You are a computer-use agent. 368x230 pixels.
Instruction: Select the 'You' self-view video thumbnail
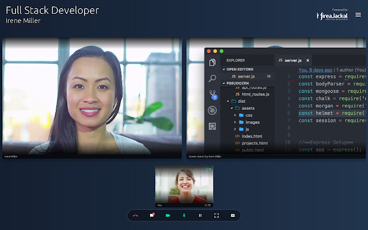[x=184, y=186]
